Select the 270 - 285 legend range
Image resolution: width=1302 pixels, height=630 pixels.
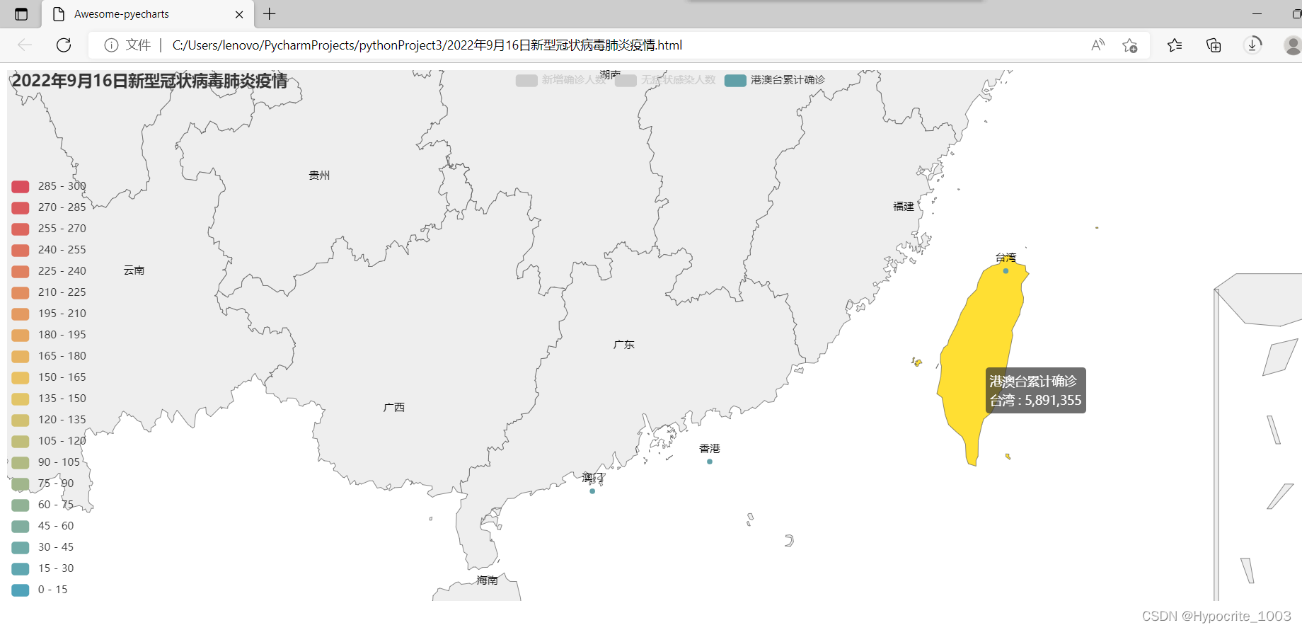pyautogui.click(x=49, y=207)
